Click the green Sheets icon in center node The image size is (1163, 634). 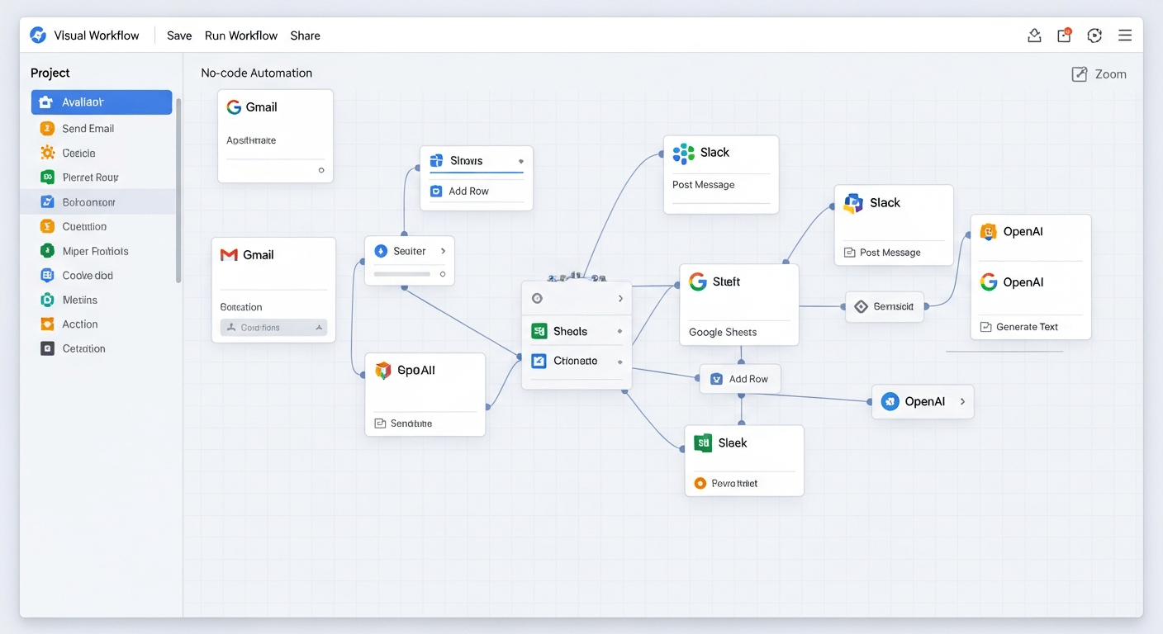(539, 331)
